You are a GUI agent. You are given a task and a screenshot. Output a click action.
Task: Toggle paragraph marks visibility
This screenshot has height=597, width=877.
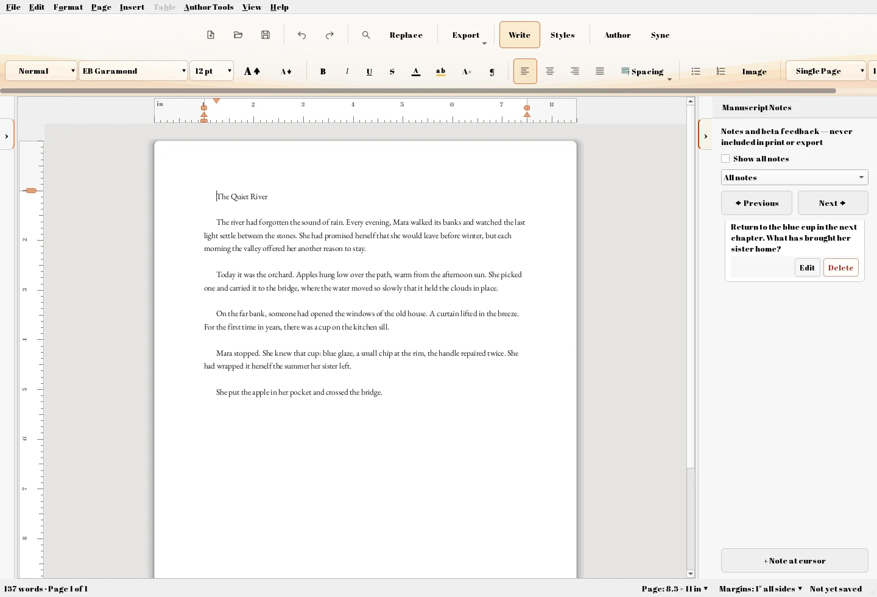[492, 71]
